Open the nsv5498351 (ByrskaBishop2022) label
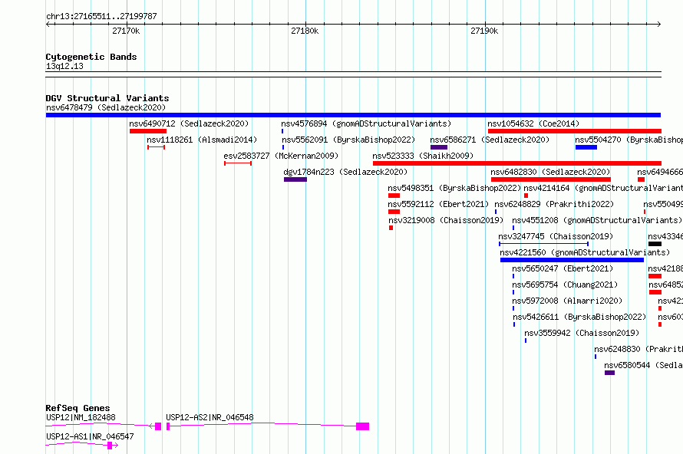683x454 pixels. [455, 188]
